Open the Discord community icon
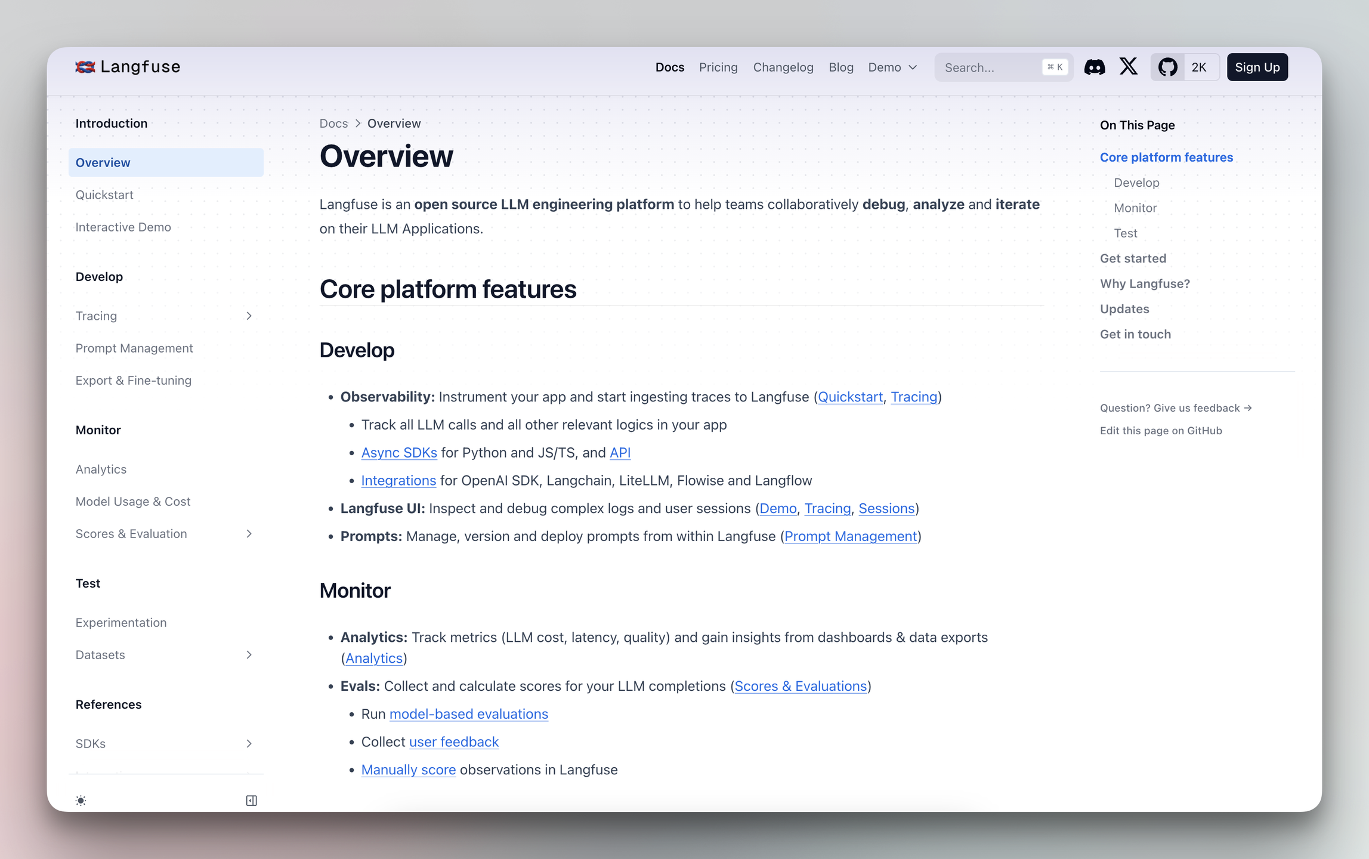The image size is (1369, 859). pos(1094,67)
